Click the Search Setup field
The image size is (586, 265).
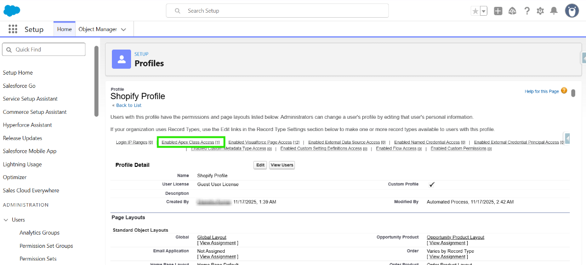tap(277, 11)
